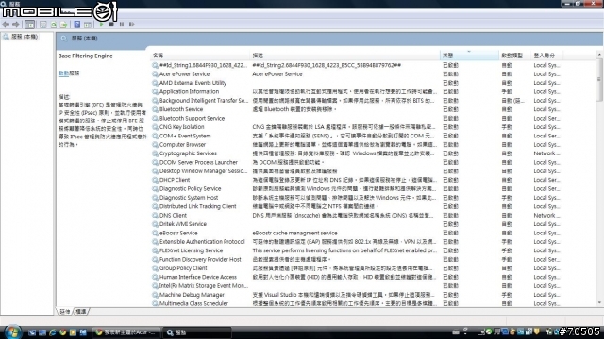The image size is (604, 339).
Task: Go forward using the toolbar Forward arrow
Action: (16, 24)
